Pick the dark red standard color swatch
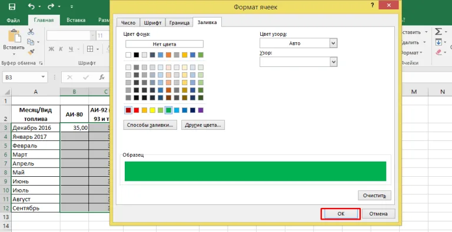 coord(128,110)
